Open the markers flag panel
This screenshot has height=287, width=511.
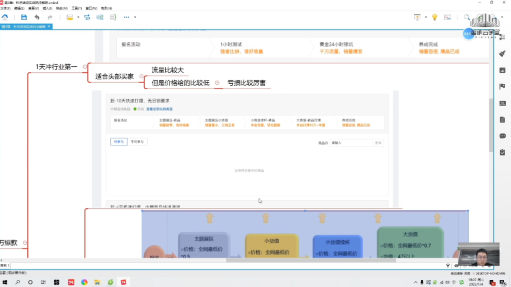point(502,87)
